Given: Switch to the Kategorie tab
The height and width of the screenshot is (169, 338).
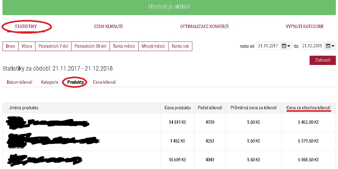Looking at the screenshot, I should tap(50, 82).
